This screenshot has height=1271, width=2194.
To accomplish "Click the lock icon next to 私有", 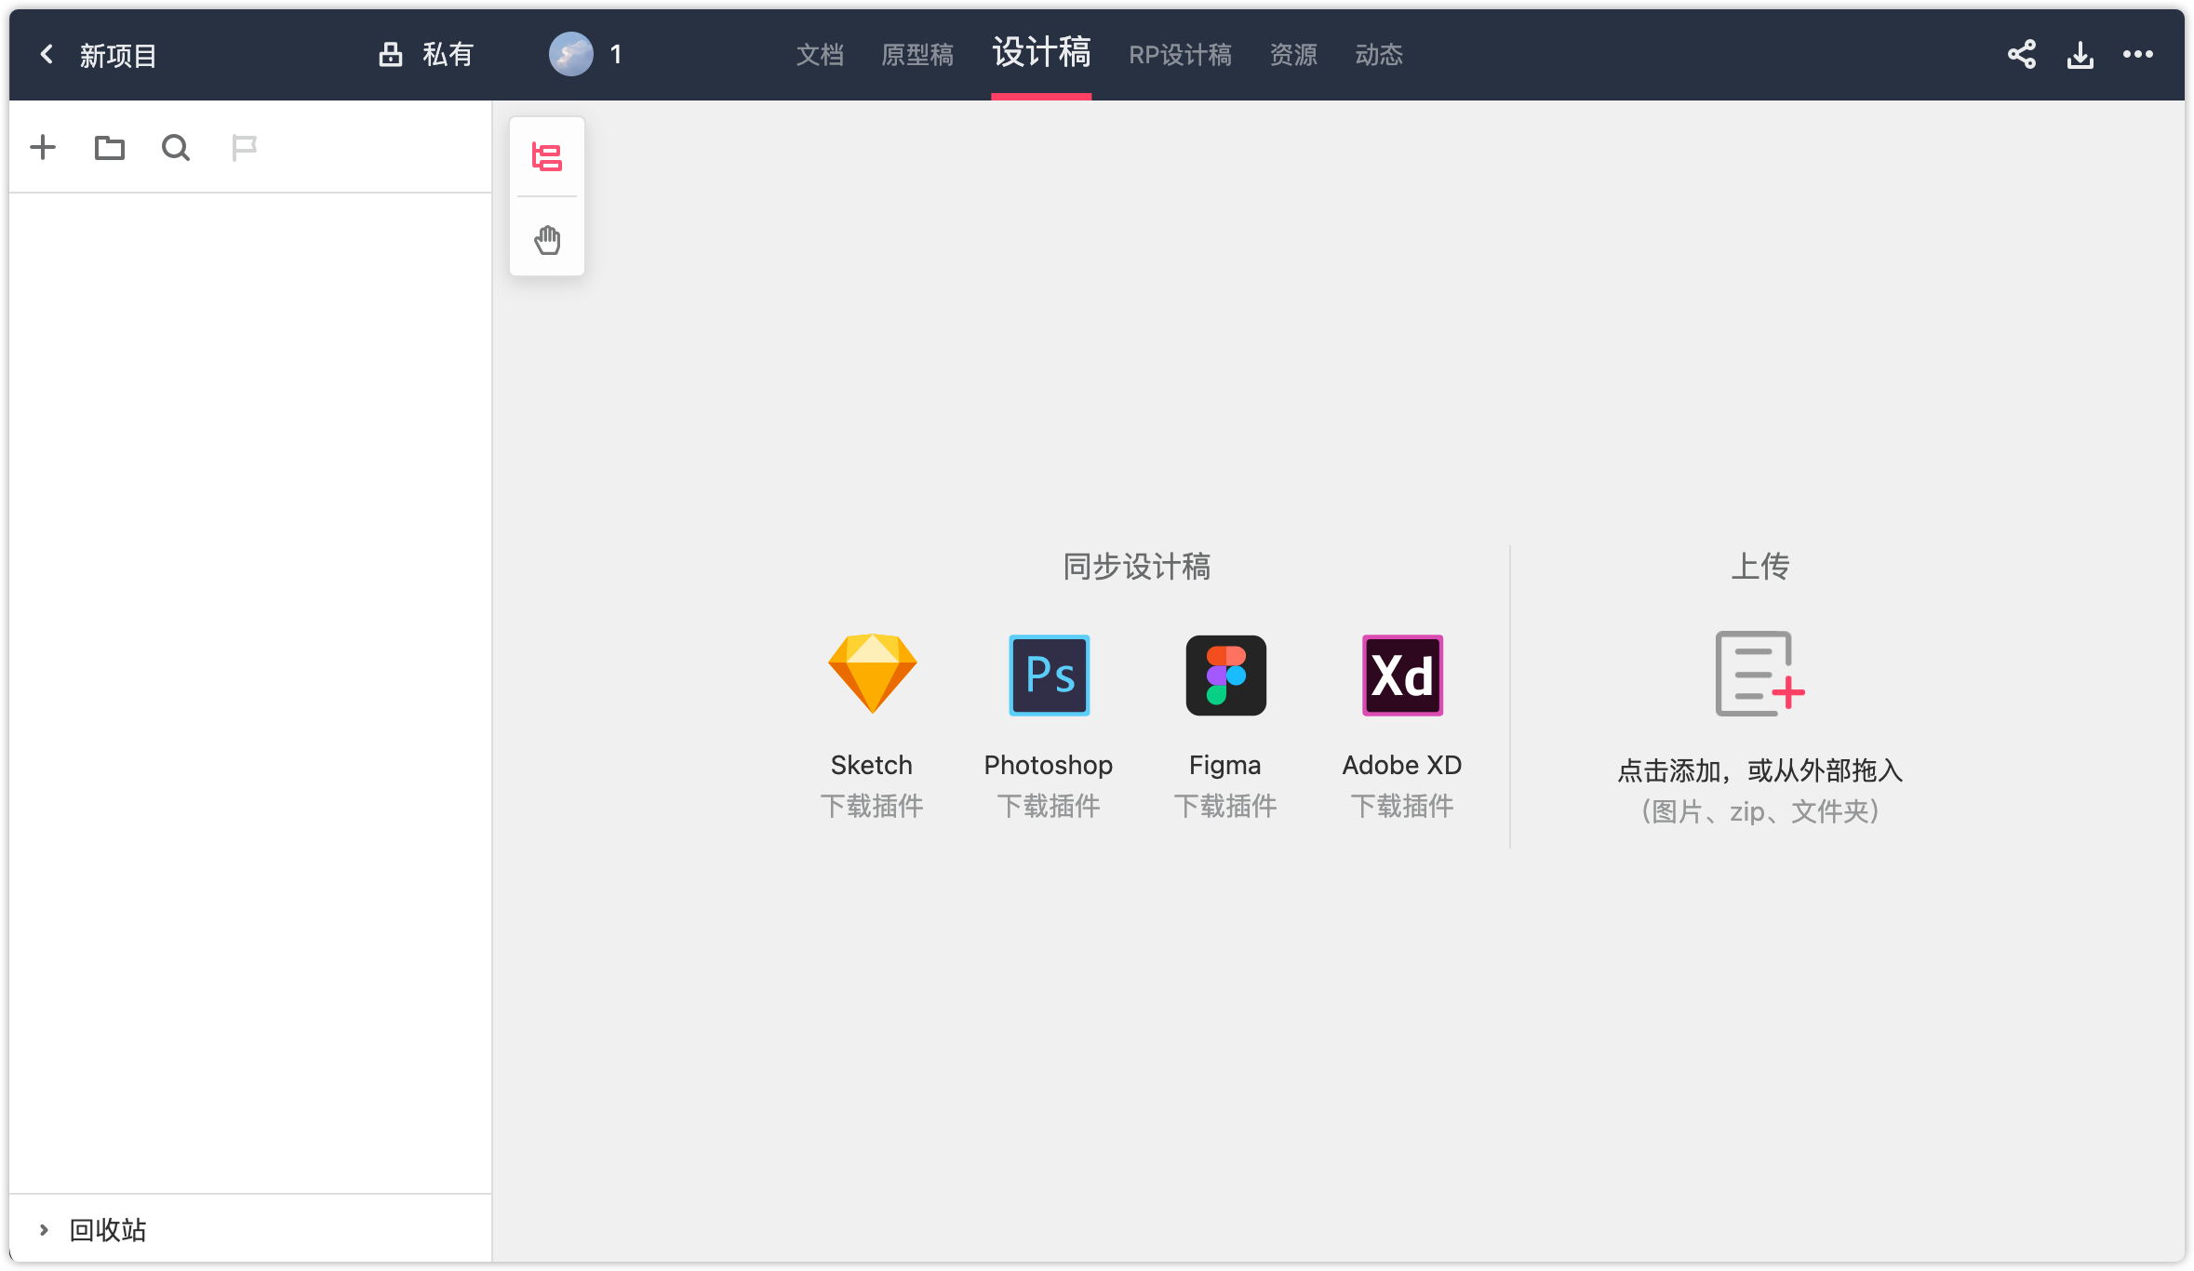I will (x=391, y=55).
